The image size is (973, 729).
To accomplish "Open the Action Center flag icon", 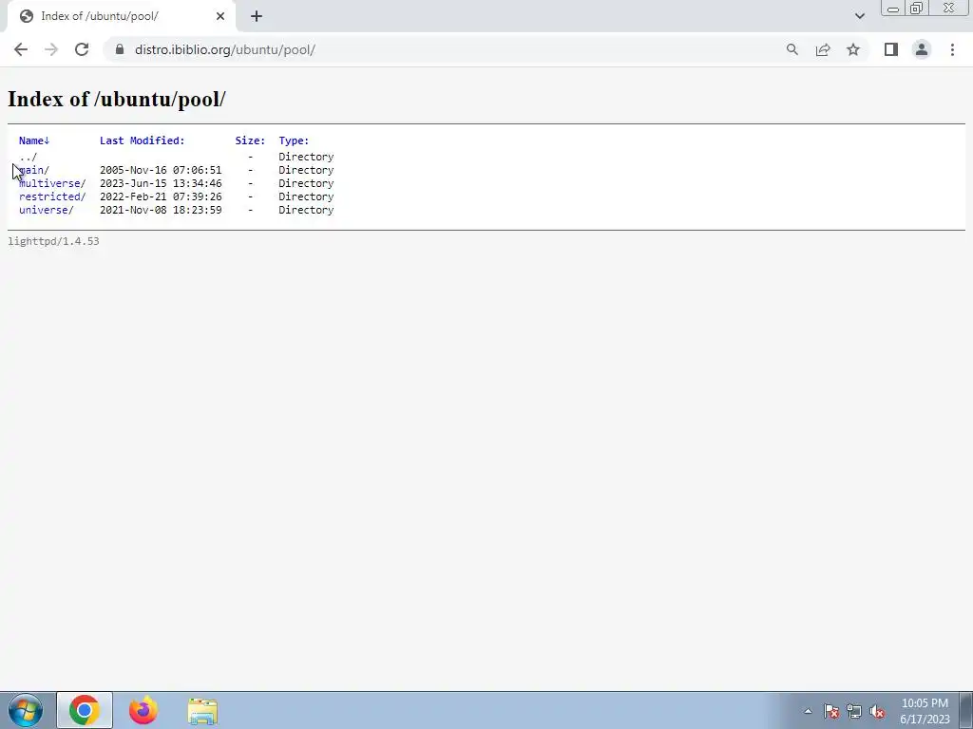I will pos(831,711).
